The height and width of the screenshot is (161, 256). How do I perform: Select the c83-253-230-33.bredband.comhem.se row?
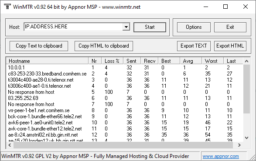[x=125, y=74]
